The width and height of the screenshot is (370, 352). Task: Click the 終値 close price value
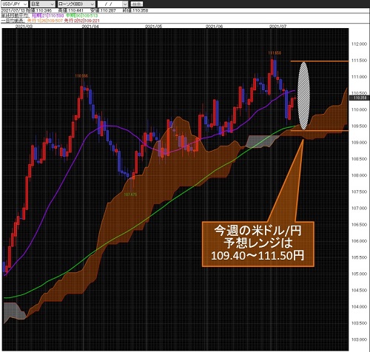135,10
